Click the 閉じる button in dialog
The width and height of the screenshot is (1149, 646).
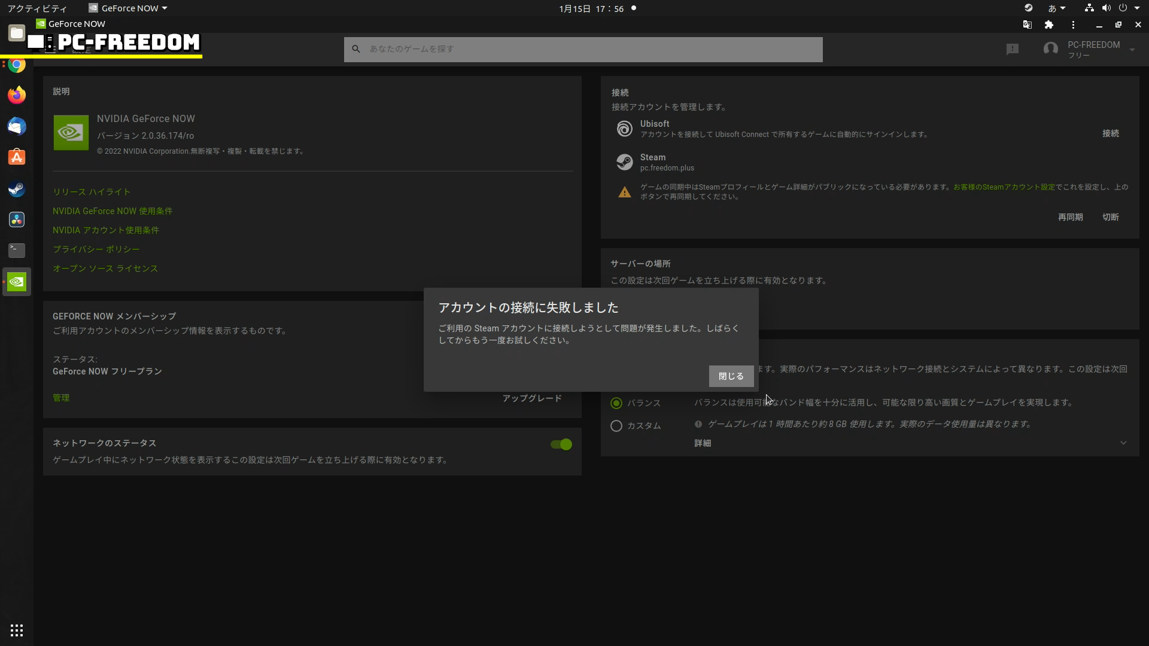(x=731, y=376)
